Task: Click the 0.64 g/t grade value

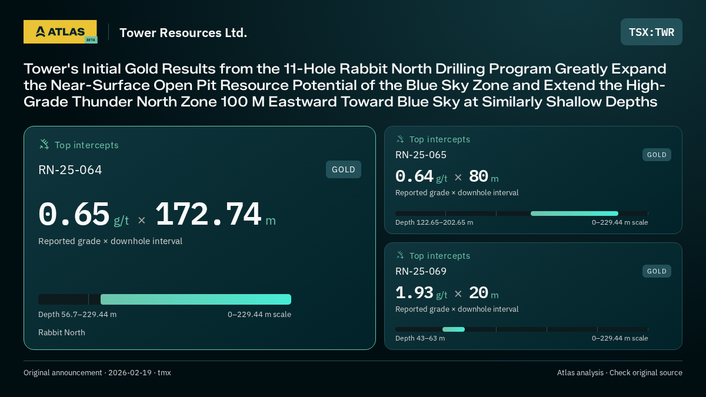Action: click(421, 176)
